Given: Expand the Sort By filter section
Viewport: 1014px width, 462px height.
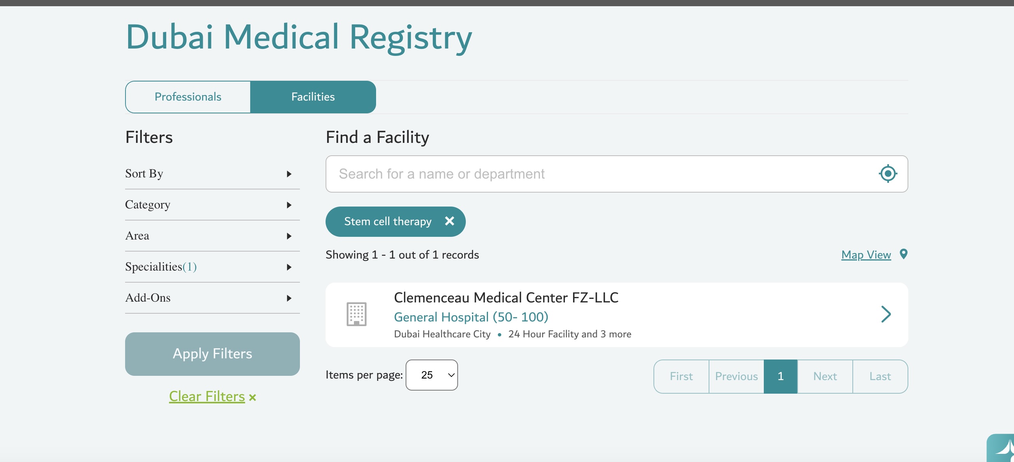Looking at the screenshot, I should [x=212, y=174].
